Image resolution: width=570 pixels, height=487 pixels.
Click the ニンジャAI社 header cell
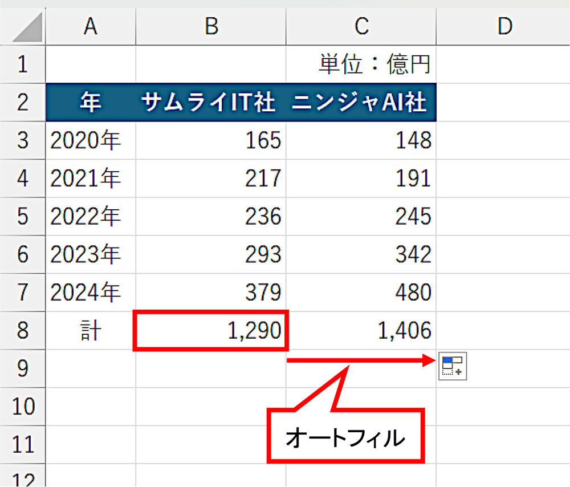pyautogui.click(x=361, y=102)
